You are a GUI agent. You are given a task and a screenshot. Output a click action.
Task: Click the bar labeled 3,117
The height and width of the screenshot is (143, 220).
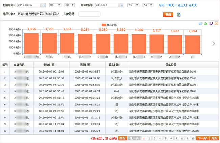(157, 44)
